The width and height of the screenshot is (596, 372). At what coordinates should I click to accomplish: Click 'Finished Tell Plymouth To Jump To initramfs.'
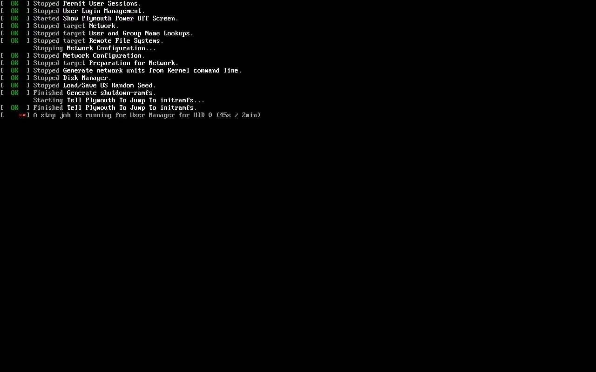click(x=115, y=108)
